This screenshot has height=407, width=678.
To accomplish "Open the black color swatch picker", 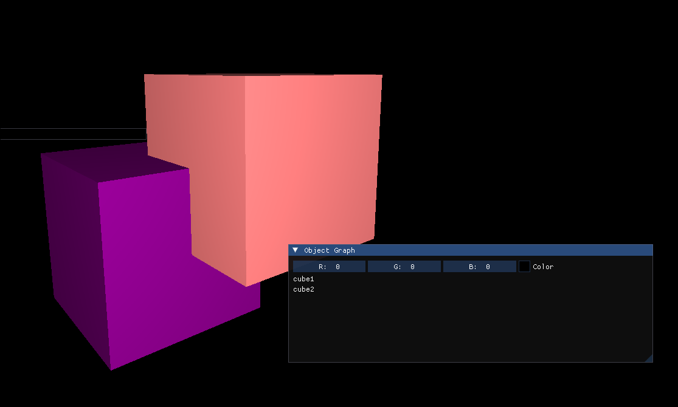I will pos(524,267).
